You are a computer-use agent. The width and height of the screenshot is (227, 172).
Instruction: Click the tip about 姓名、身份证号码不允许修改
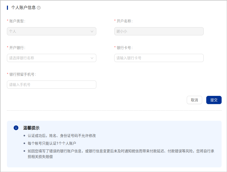62,136
